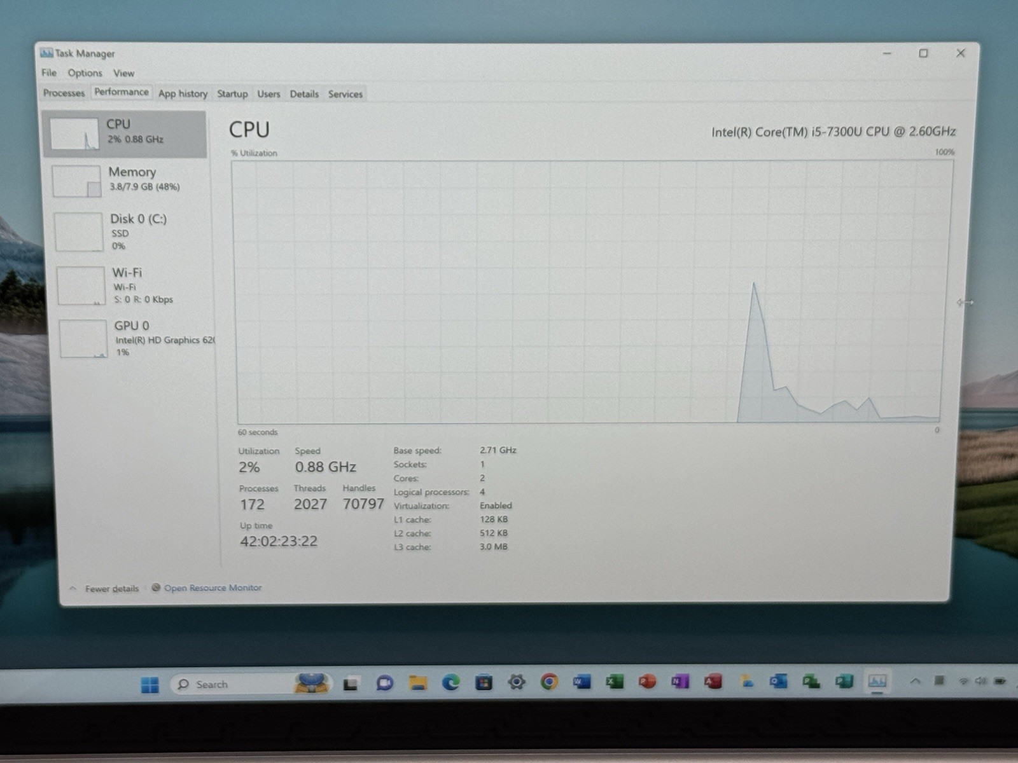
Task: Switch to the Performance tab
Action: (122, 92)
